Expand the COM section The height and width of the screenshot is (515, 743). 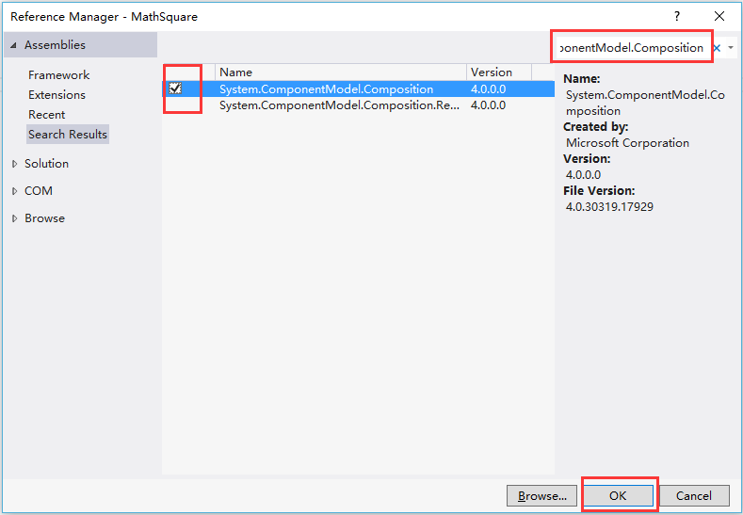15,191
